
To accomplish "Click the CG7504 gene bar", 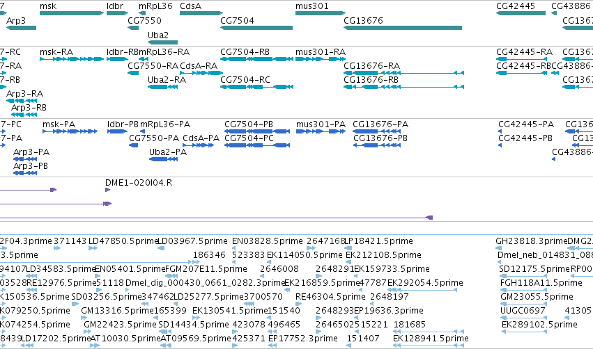I will tap(256, 28).
